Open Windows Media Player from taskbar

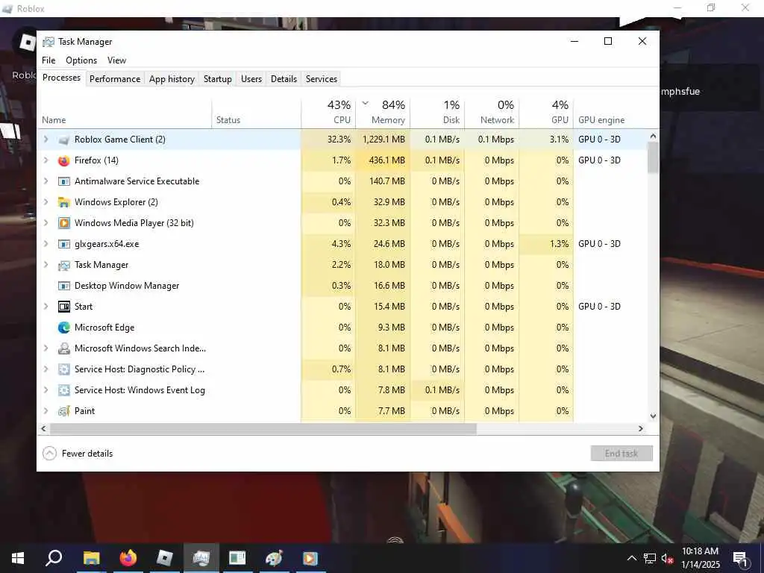pyautogui.click(x=310, y=558)
